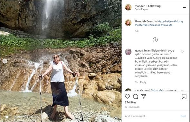Like gunay_iman's comment heart
190x122 pixels.
182,52
